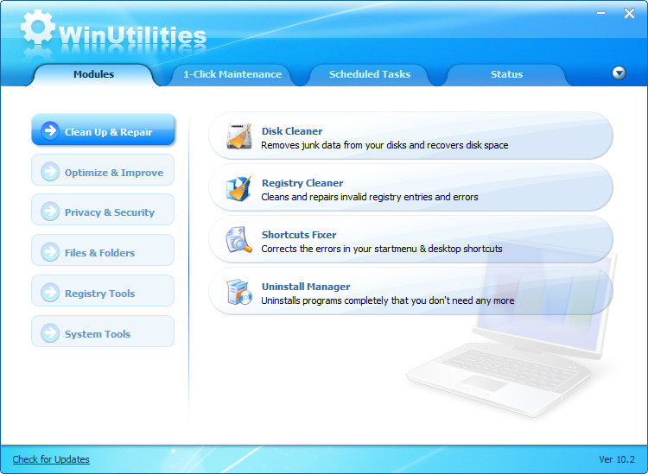Open Uninstall Manager by its description text
Screen dimensions: 648x474
[387, 300]
